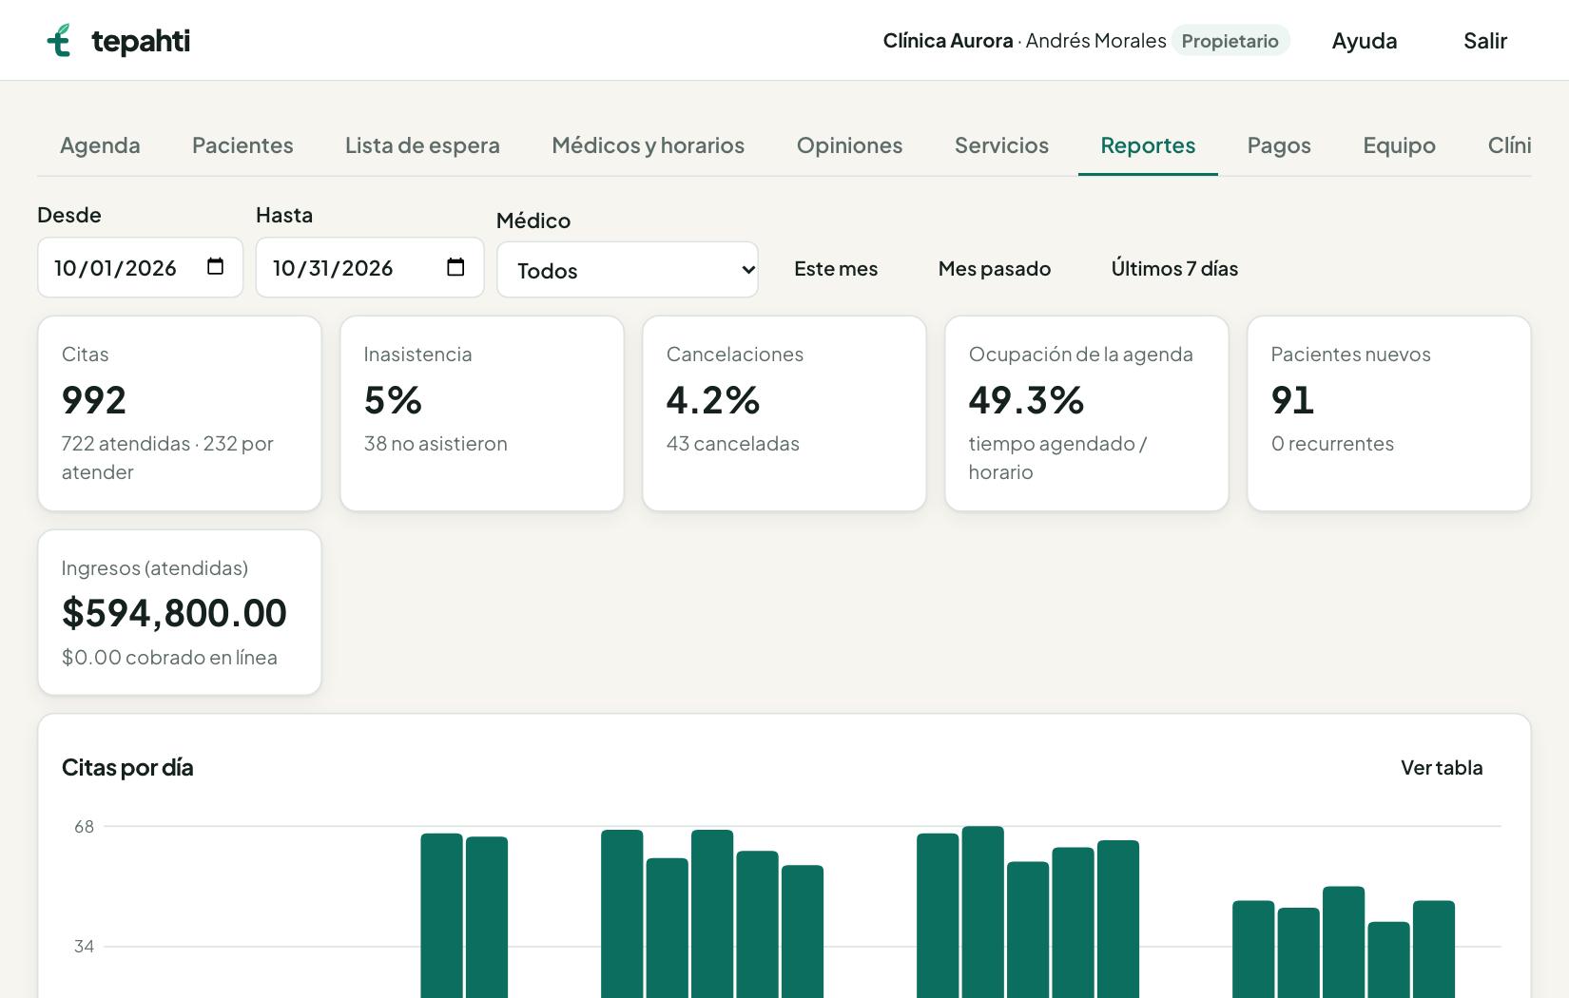The height and width of the screenshot is (998, 1569).
Task: Go to the Equipo tab
Action: 1399,145
